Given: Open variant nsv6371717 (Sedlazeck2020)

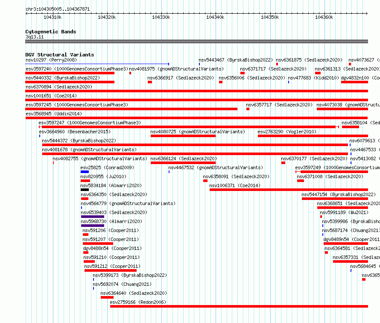Looking at the screenshot, I should click(x=273, y=69).
